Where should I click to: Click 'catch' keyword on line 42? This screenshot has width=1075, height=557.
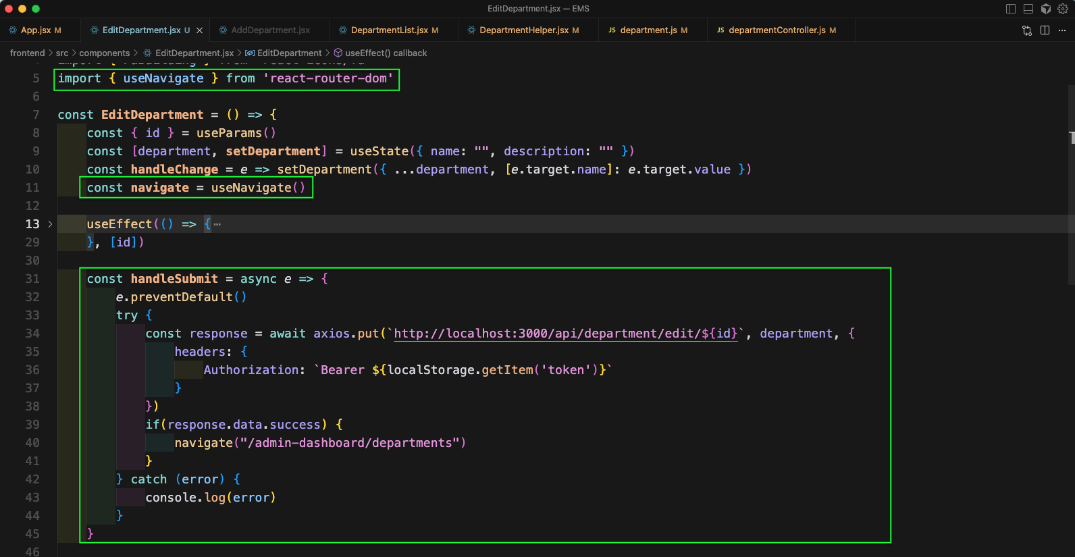coord(149,479)
